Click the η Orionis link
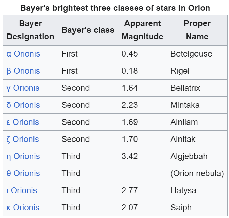Screen dimensions: 229x218 [x=23, y=156]
